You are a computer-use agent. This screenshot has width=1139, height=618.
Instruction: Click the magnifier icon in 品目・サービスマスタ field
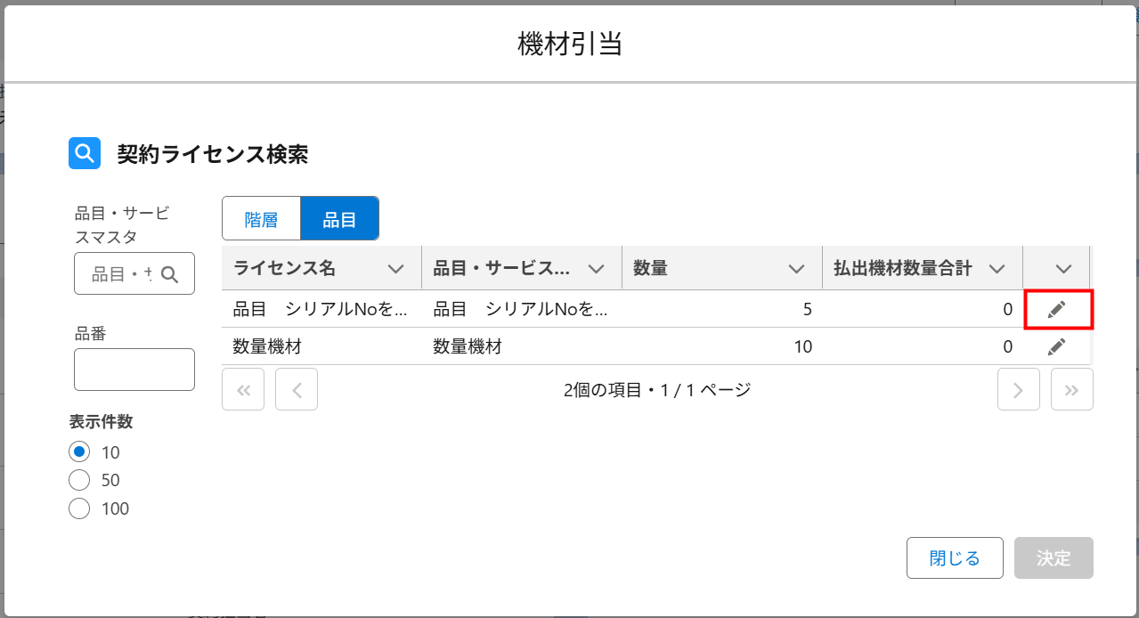170,274
